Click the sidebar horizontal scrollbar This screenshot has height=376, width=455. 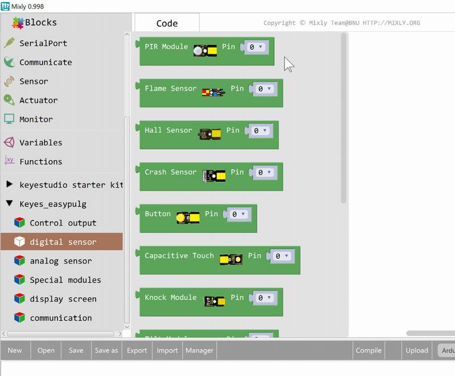pos(60,334)
